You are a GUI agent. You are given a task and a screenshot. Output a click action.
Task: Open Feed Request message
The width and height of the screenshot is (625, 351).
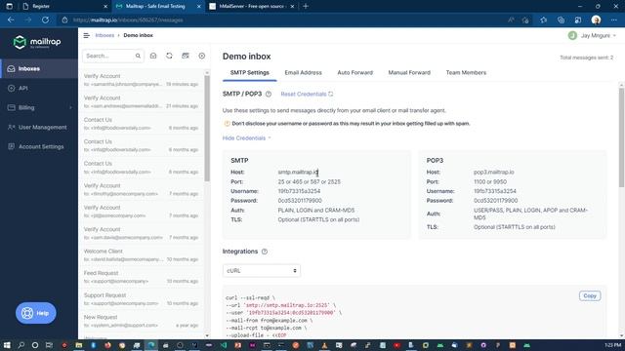(x=141, y=277)
